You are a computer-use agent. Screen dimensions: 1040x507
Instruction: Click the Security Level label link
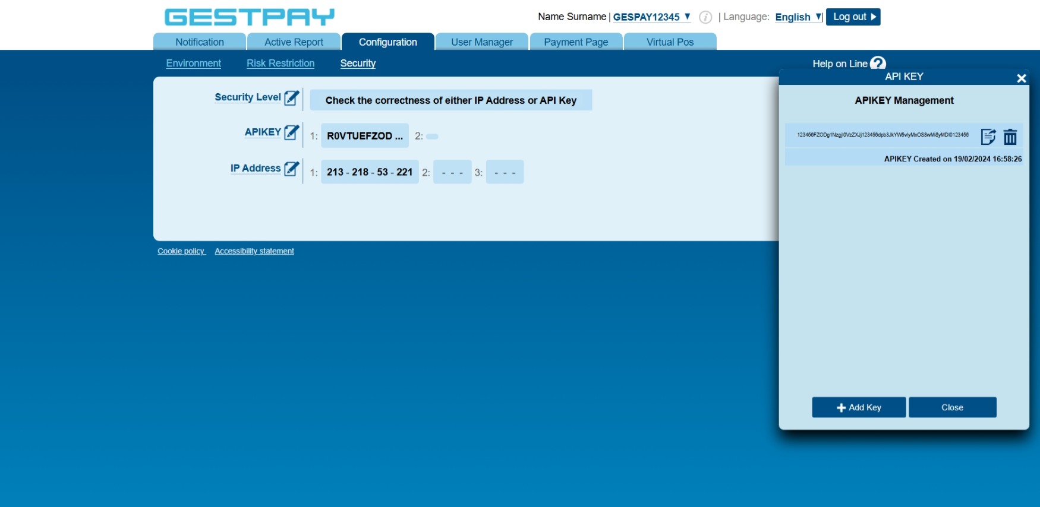248,97
